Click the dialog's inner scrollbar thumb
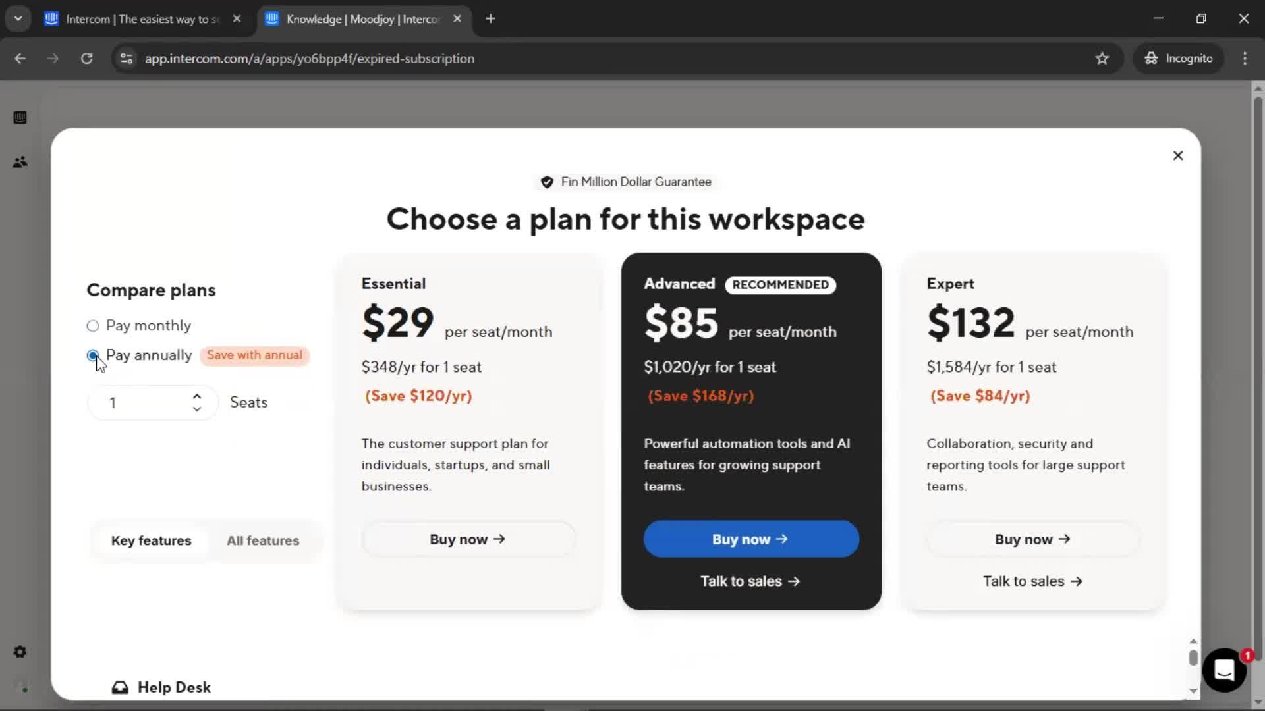 coord(1193,658)
